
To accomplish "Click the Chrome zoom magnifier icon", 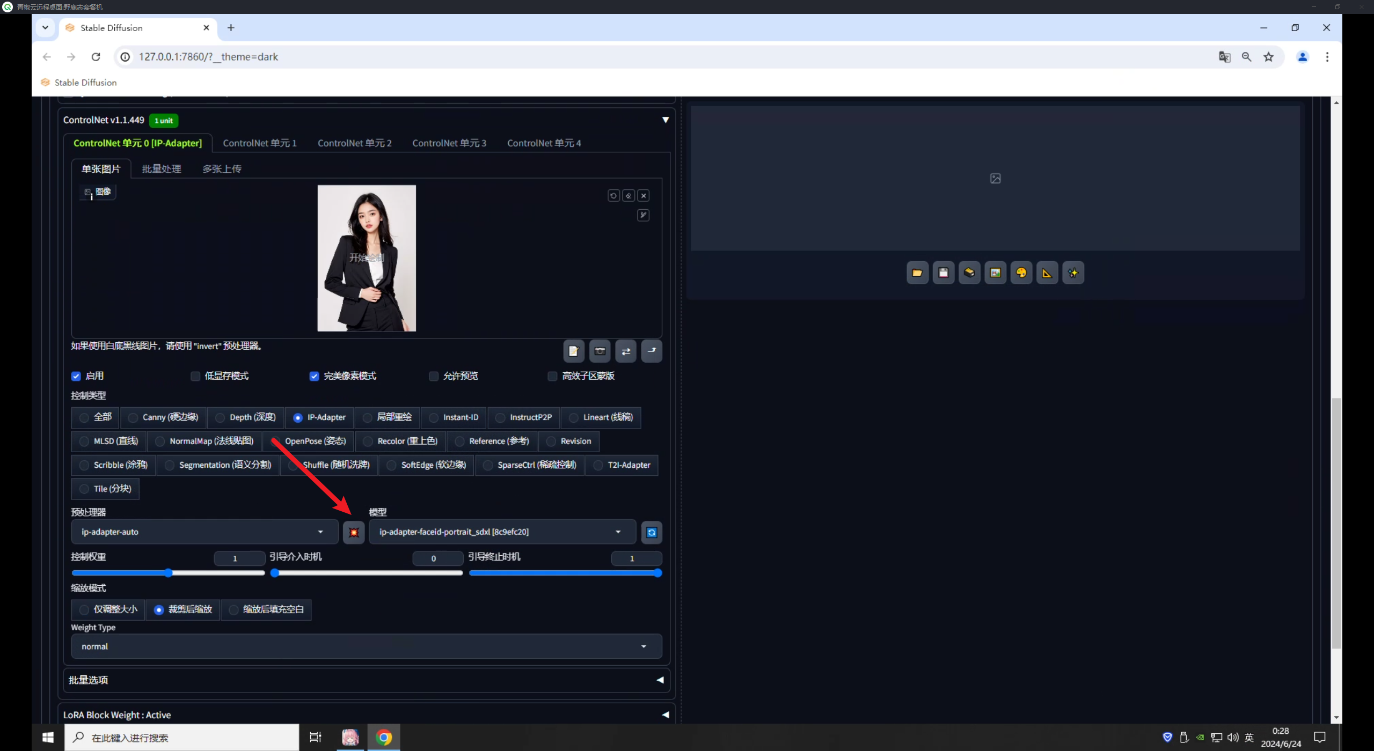I will point(1246,57).
